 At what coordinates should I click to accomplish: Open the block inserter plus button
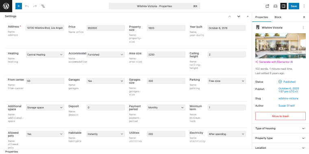(x=19, y=6)
